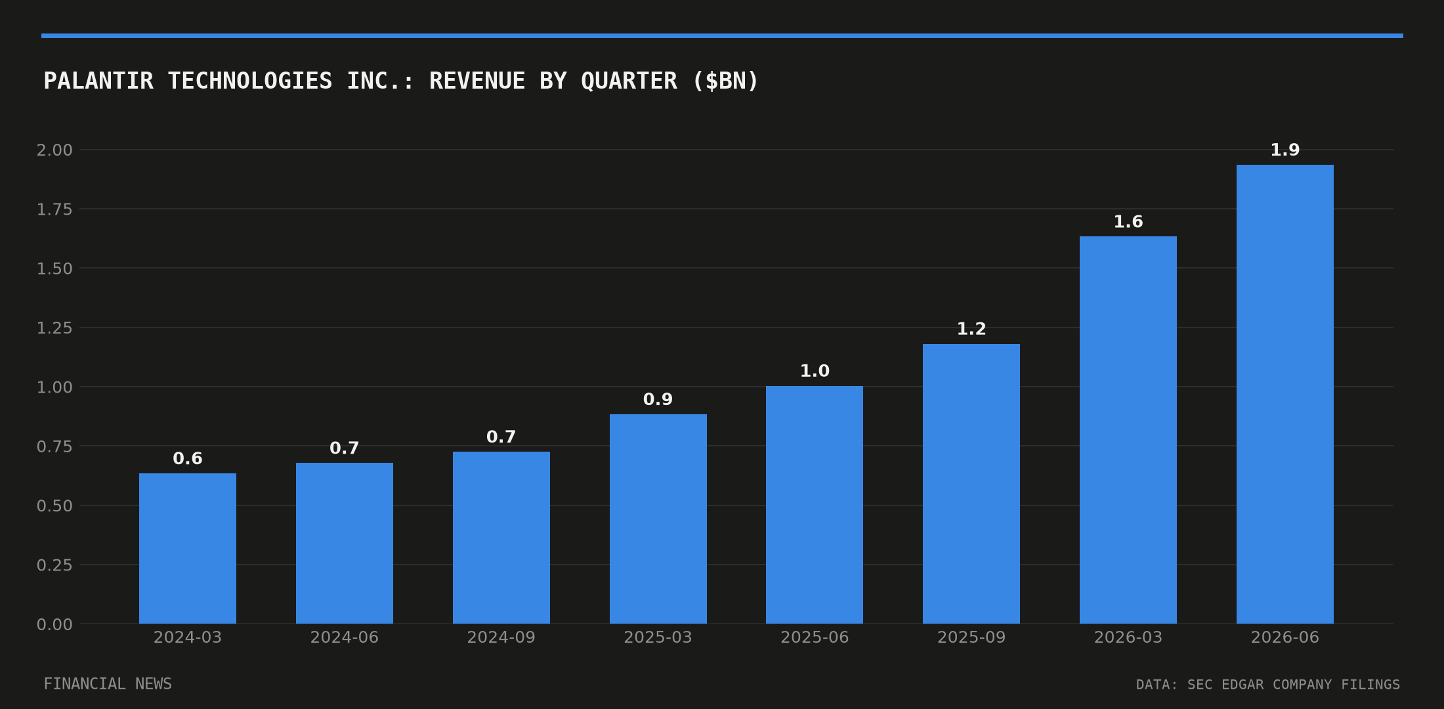Image resolution: width=1444 pixels, height=709 pixels.
Task: Click the '1.00' y-axis tick label
Action: tap(54, 387)
